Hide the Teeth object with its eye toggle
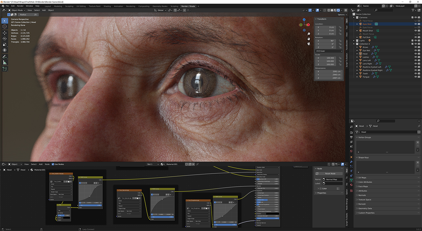 [416, 73]
